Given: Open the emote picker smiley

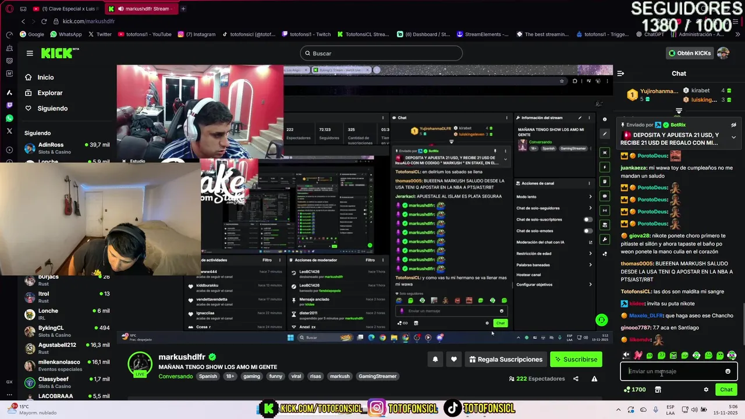Looking at the screenshot, I should click(728, 371).
